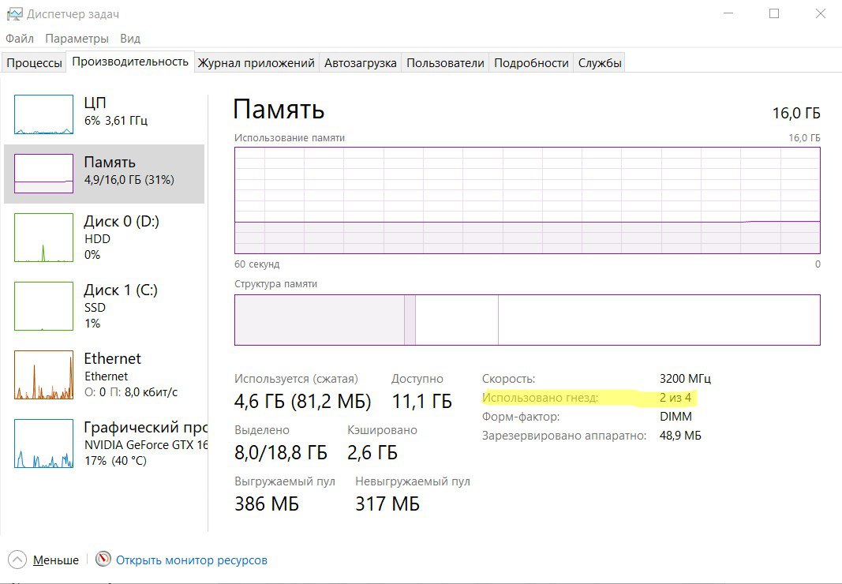Open the Параметры menu
Viewport: 842px width, 584px height.
click(x=77, y=39)
